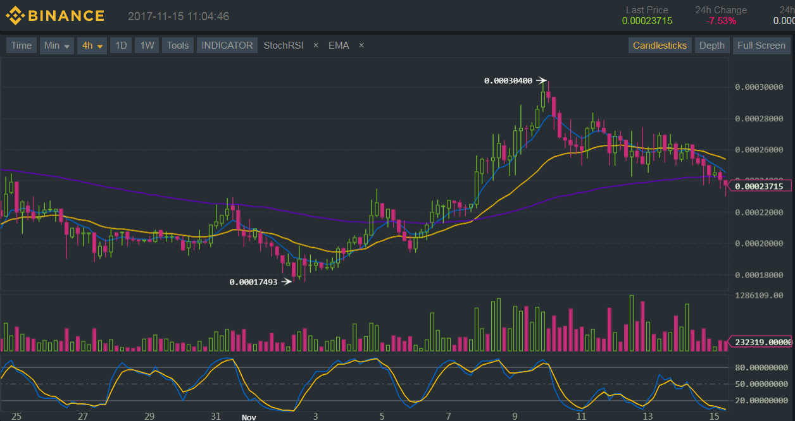This screenshot has width=795, height=421.
Task: Click the current price tag 0.00023715 on axis
Action: (x=761, y=186)
